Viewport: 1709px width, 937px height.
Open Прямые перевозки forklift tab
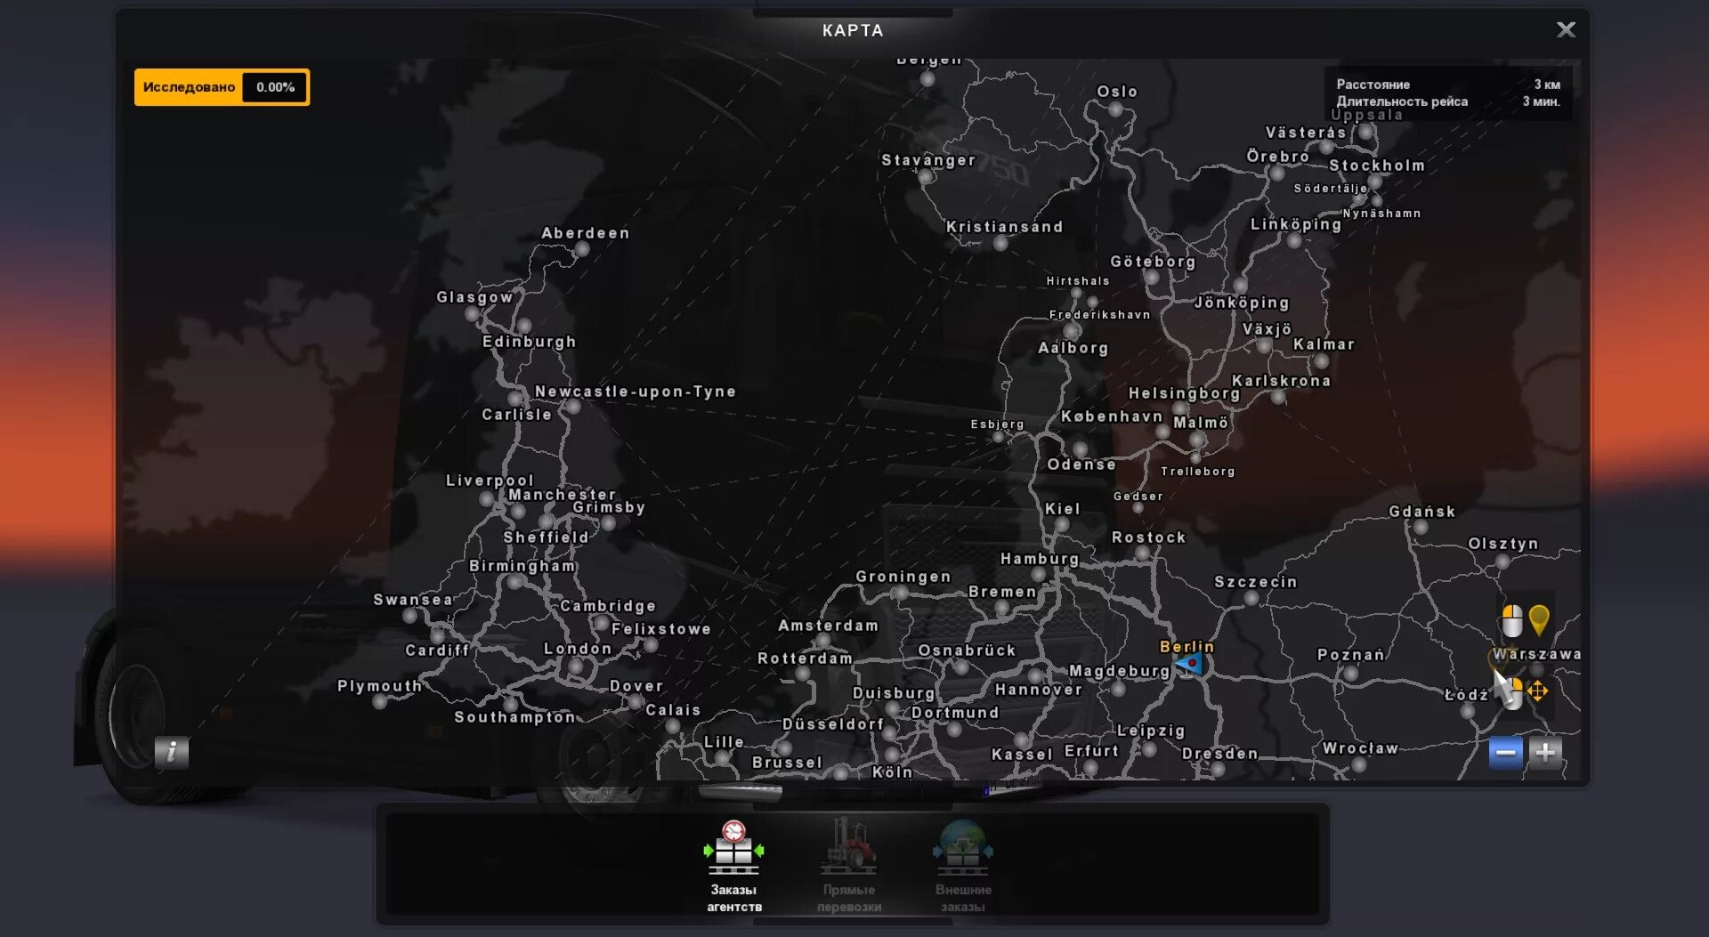[849, 866]
